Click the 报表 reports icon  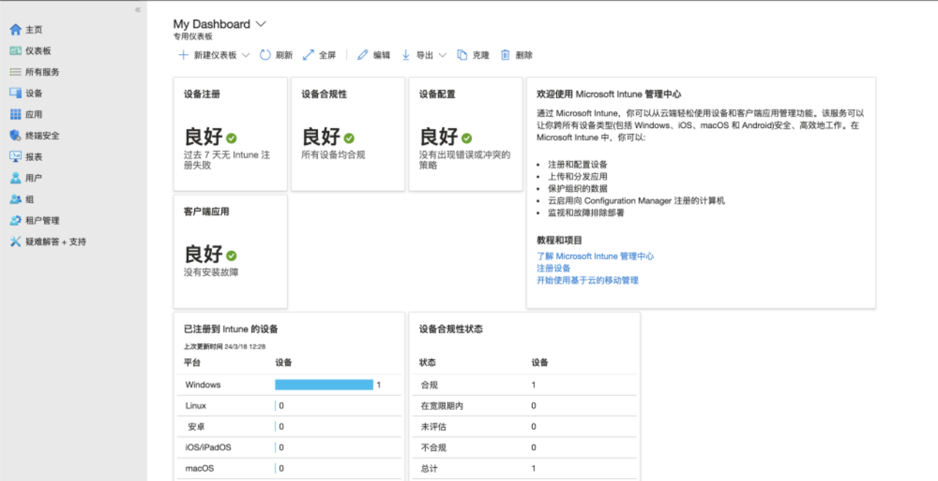click(x=15, y=157)
